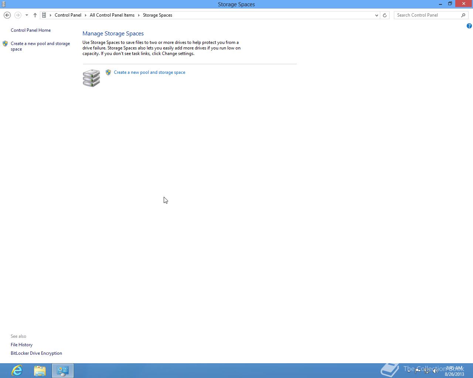Expand chevron after Control Panel breadcrumb
This screenshot has width=473, height=378.
click(85, 15)
